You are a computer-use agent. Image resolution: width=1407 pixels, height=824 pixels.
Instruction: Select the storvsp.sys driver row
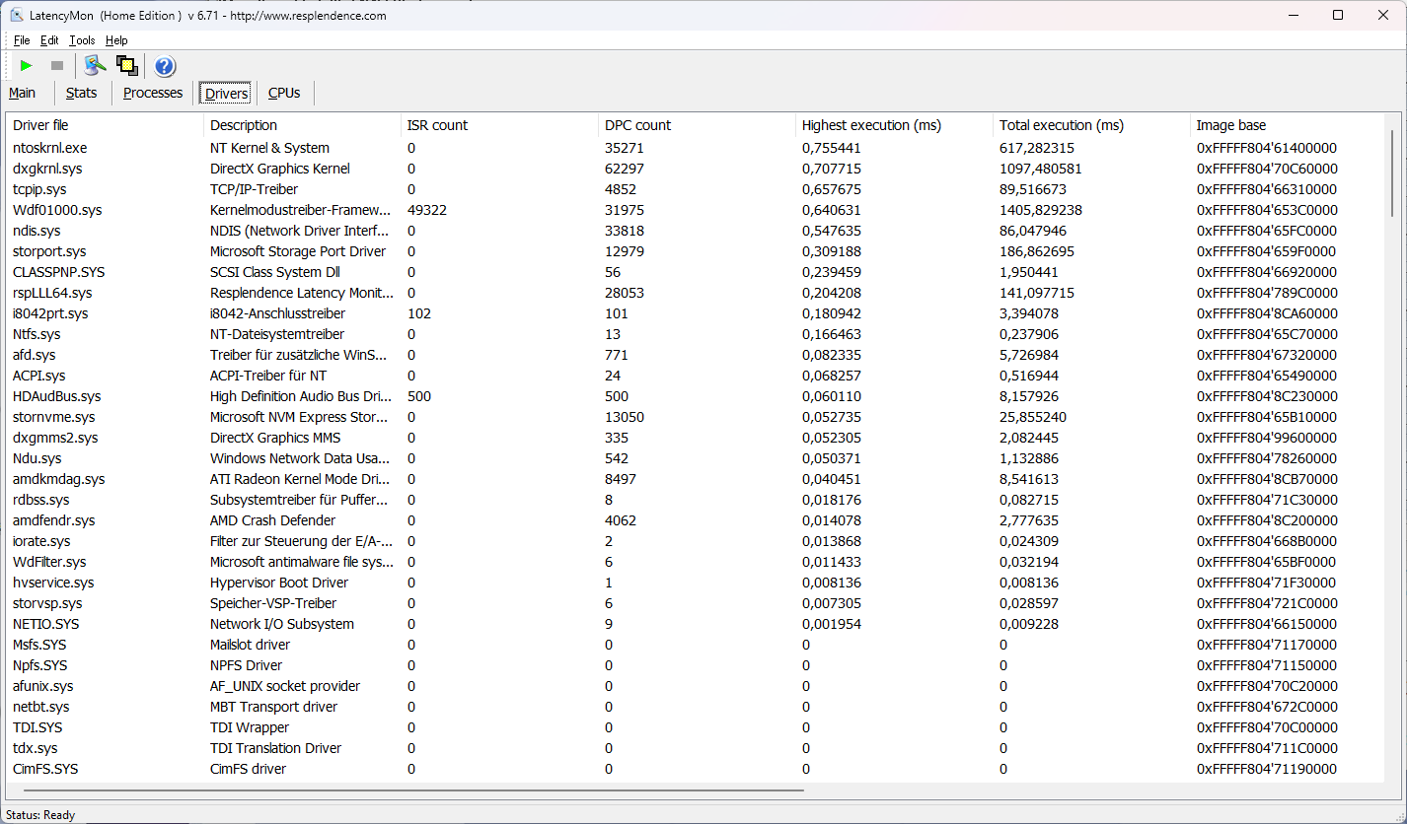coord(697,603)
